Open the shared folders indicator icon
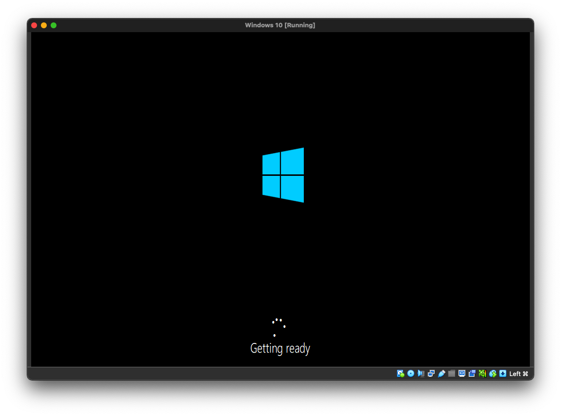The image size is (561, 416). tap(451, 374)
